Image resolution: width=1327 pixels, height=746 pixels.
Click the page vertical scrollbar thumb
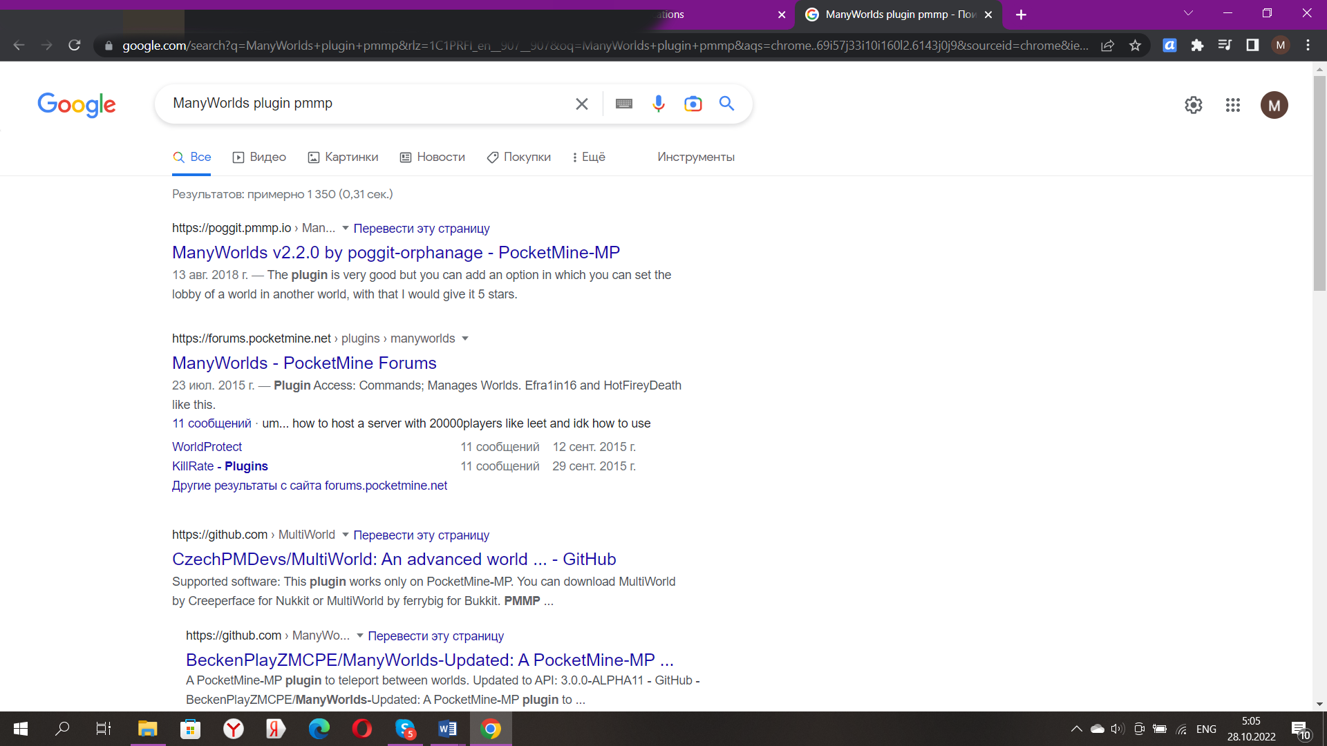1319,183
